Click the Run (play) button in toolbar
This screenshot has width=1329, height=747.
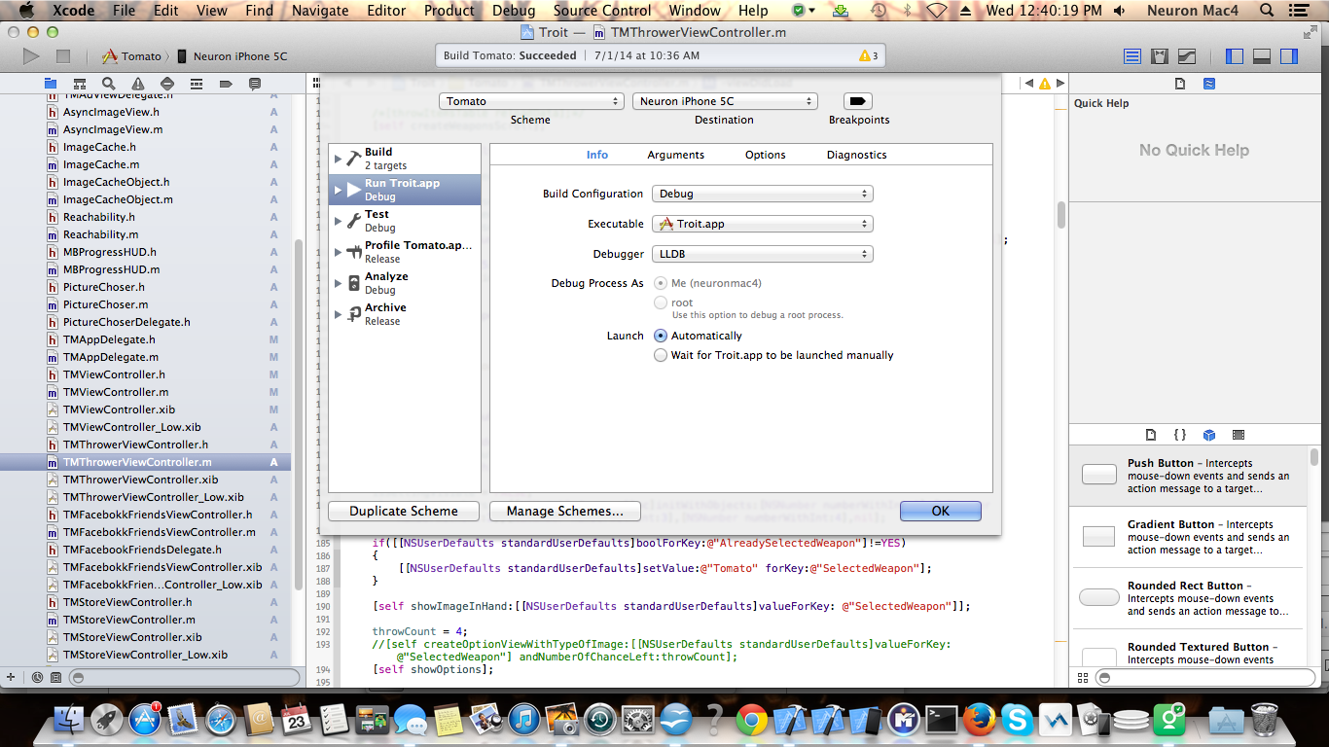(31, 56)
